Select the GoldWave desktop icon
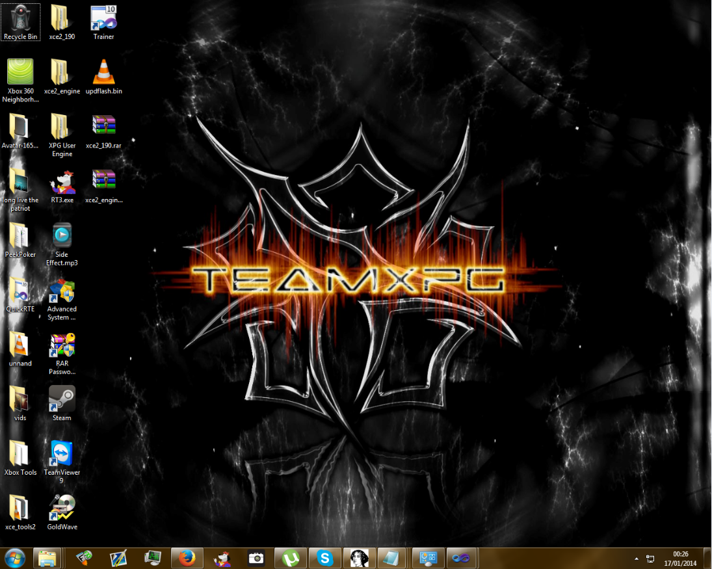The width and height of the screenshot is (712, 569). click(62, 508)
